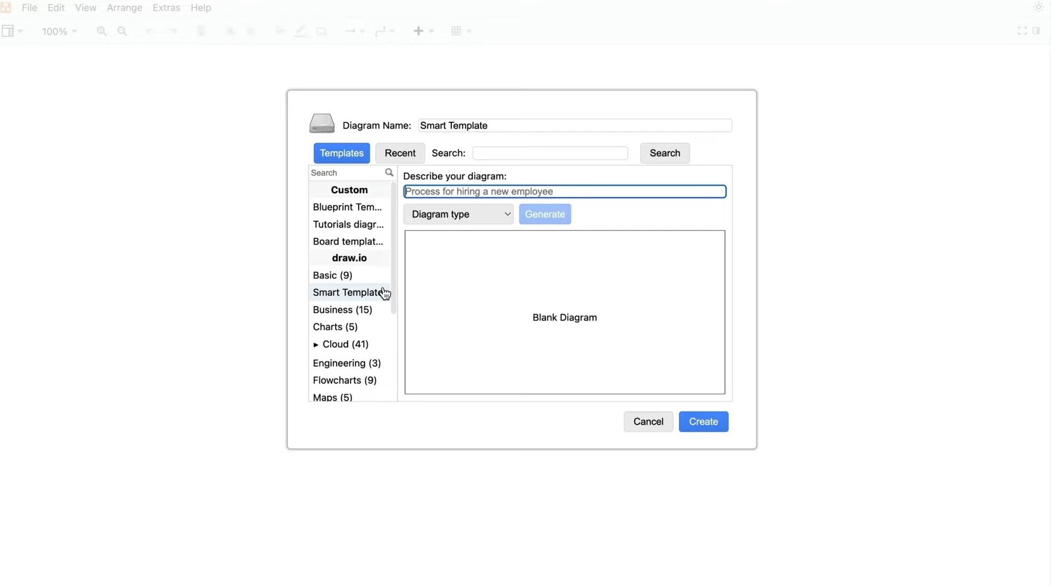Click the fullscreen icon at top right
This screenshot has width=1051, height=586.
coord(1022,31)
